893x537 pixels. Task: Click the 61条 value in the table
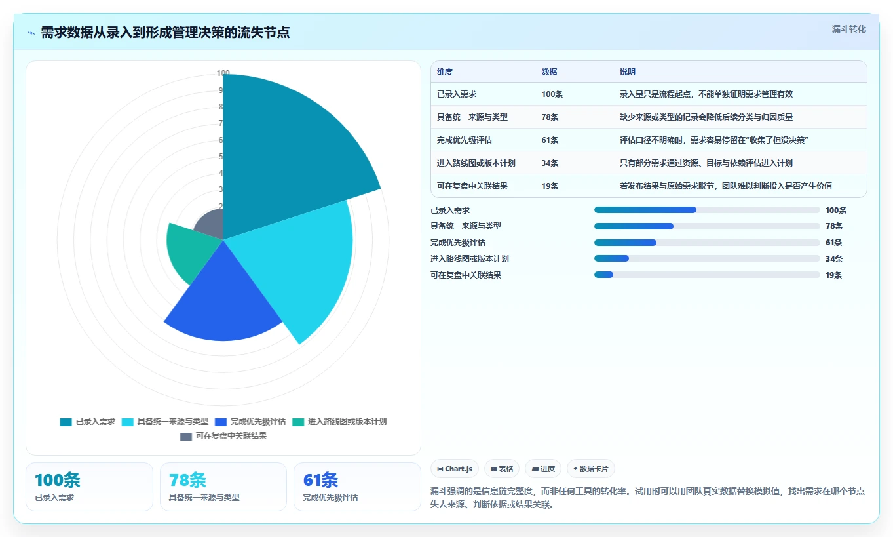click(x=550, y=140)
